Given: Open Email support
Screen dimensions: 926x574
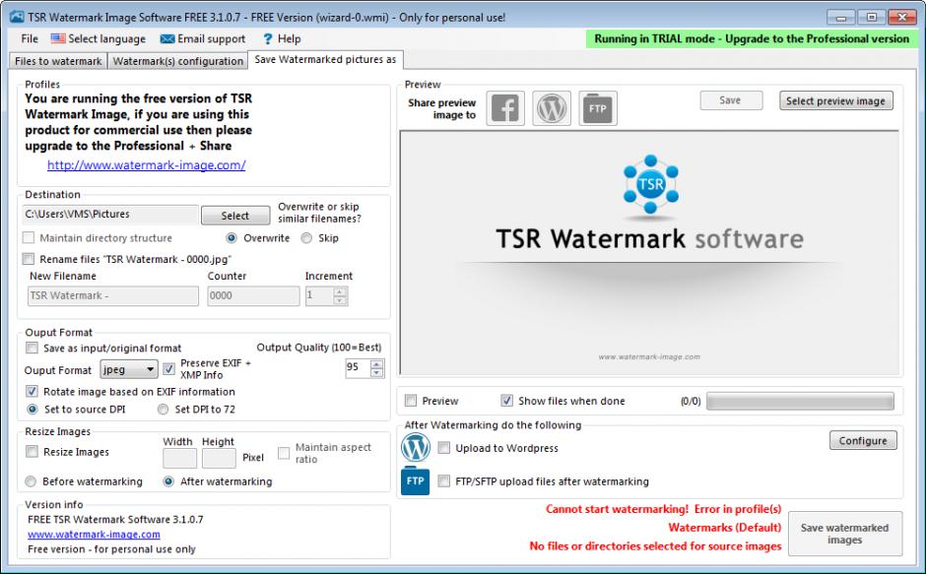Looking at the screenshot, I should [203, 39].
